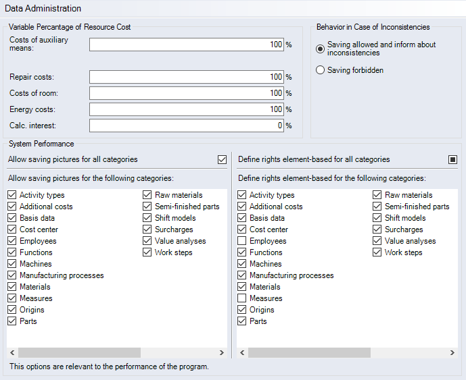Screen dimensions: 466x380
Task: Uncheck Semi-finished parts in element-based rights list
Action: click(377, 207)
